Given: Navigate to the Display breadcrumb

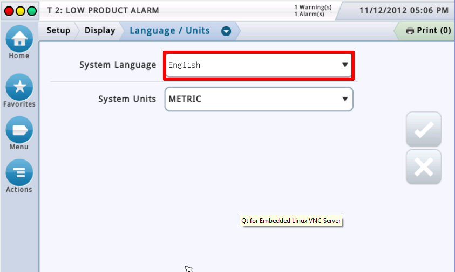Looking at the screenshot, I should pos(100,30).
